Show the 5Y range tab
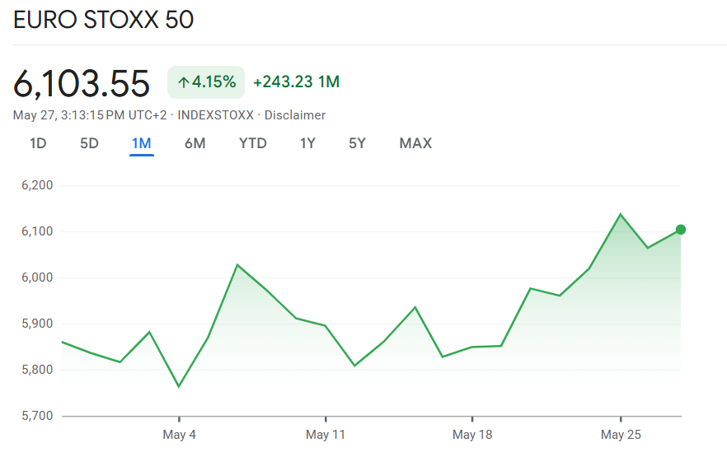This screenshot has height=452, width=727. point(357,143)
